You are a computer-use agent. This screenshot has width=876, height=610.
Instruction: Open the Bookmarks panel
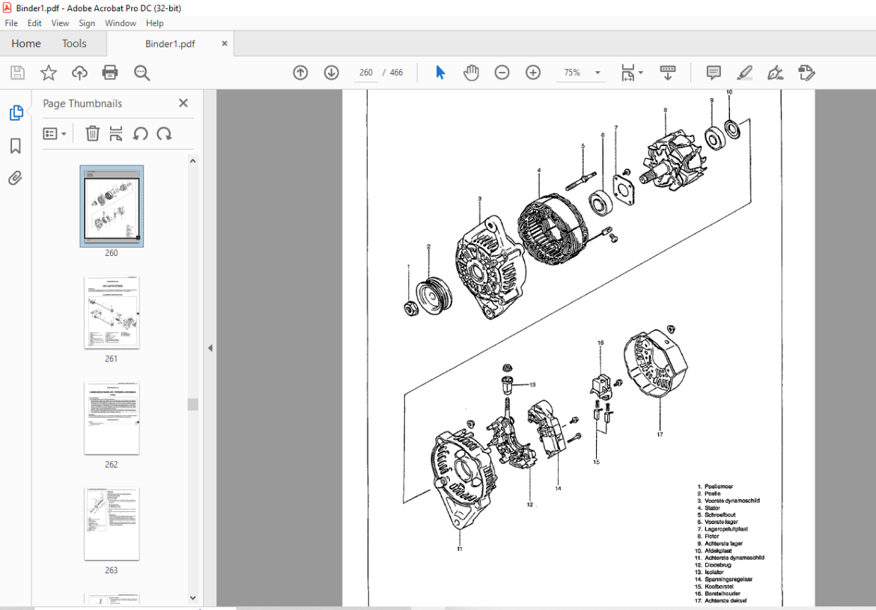coord(16,146)
